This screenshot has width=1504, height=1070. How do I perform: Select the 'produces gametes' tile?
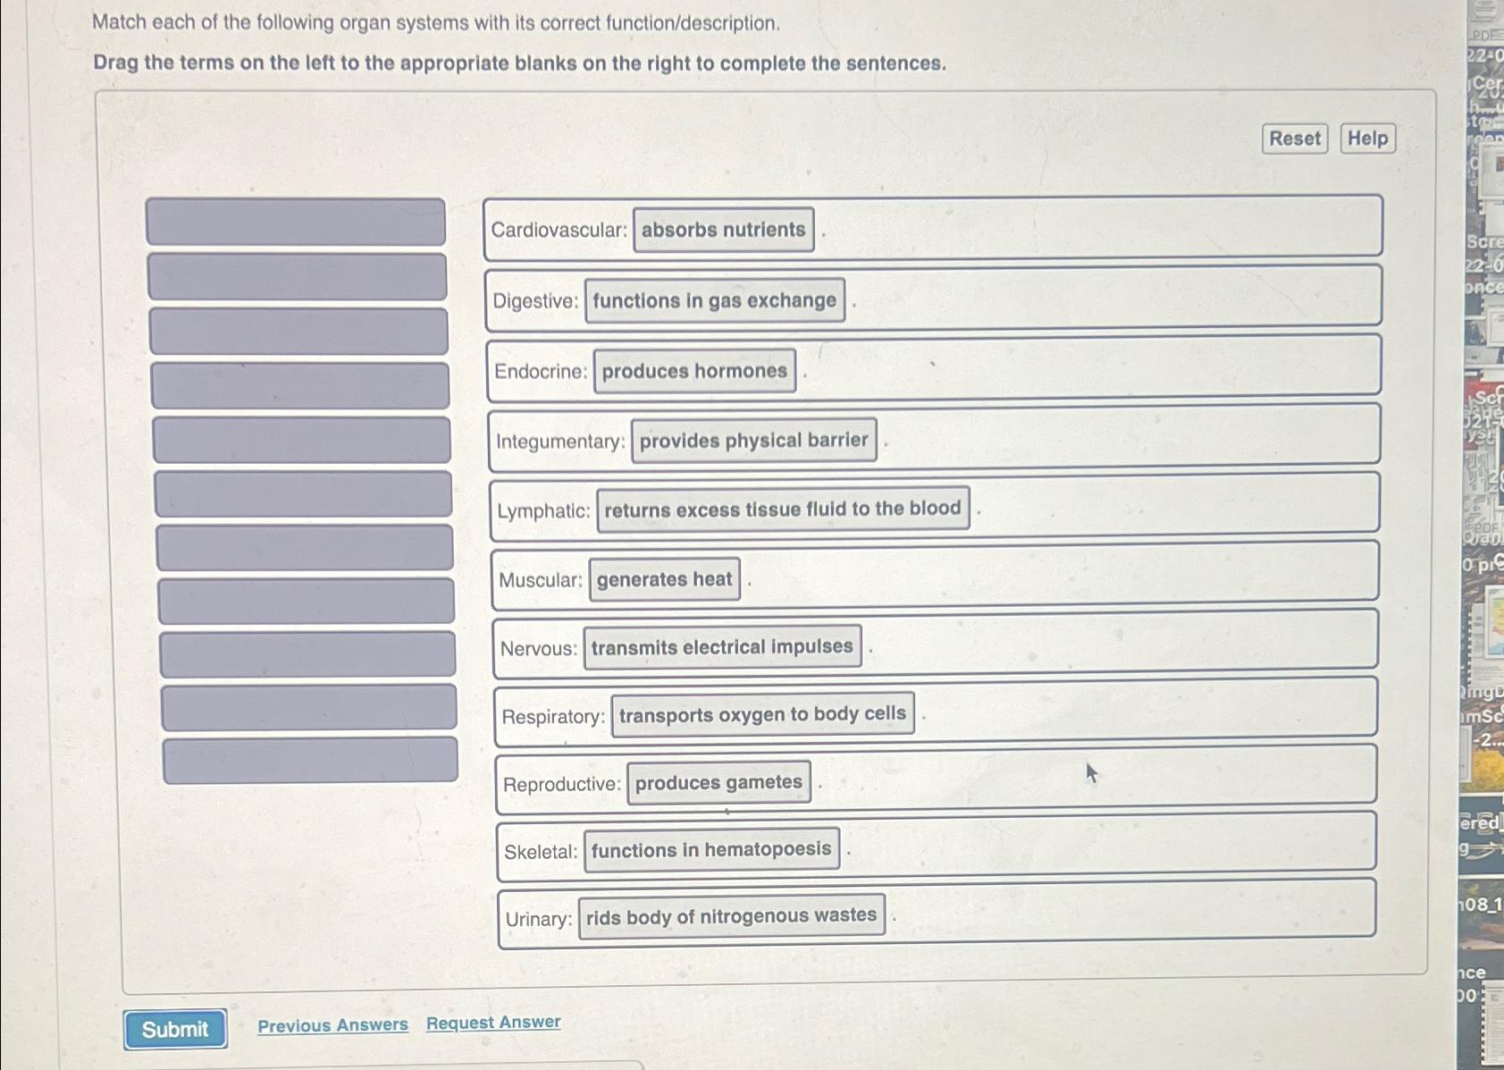coord(719,783)
